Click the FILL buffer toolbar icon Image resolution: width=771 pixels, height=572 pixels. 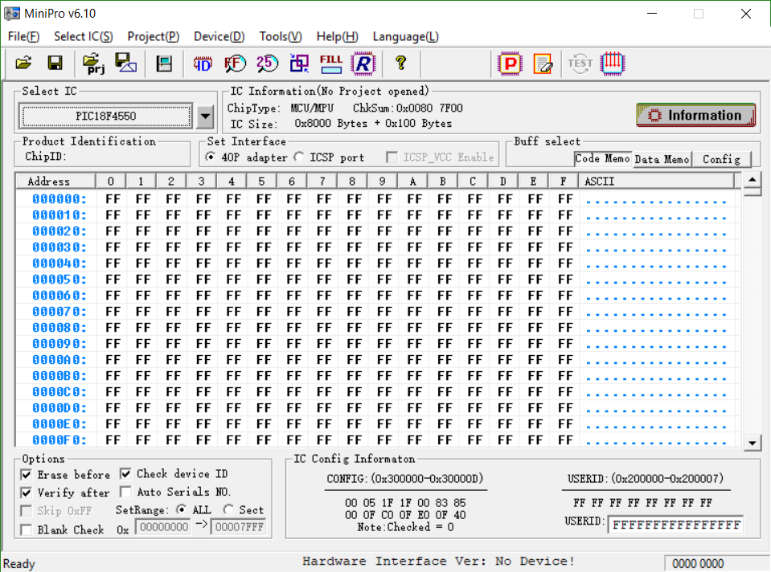coord(331,63)
